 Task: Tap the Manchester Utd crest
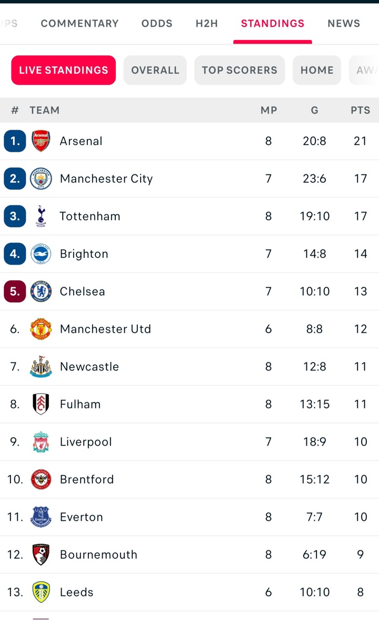[x=41, y=328]
